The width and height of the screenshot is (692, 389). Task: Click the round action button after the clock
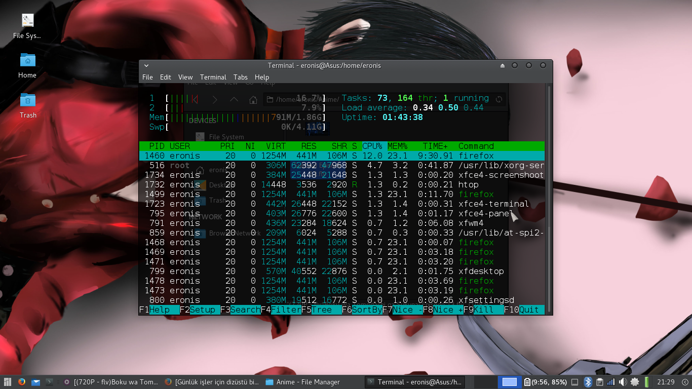(684, 382)
